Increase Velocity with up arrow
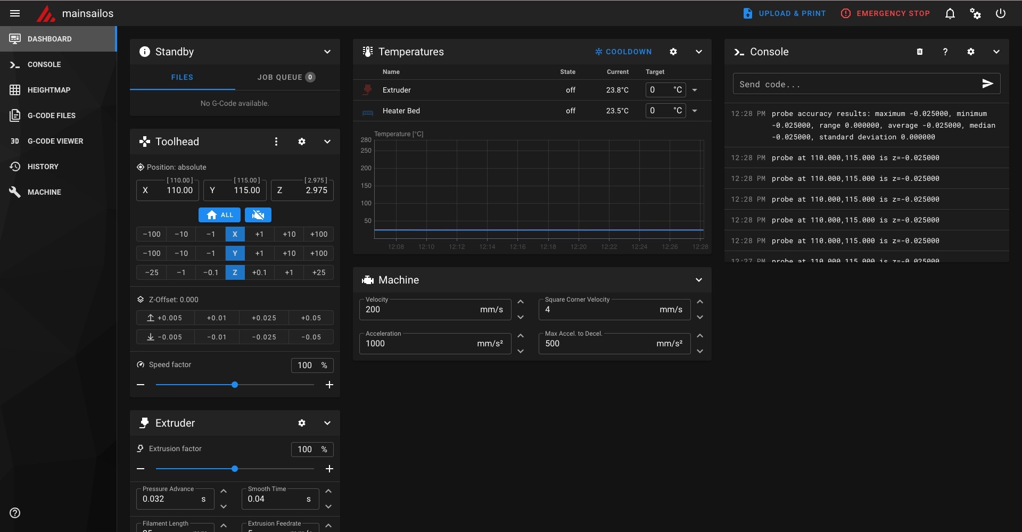The width and height of the screenshot is (1022, 532). click(521, 302)
